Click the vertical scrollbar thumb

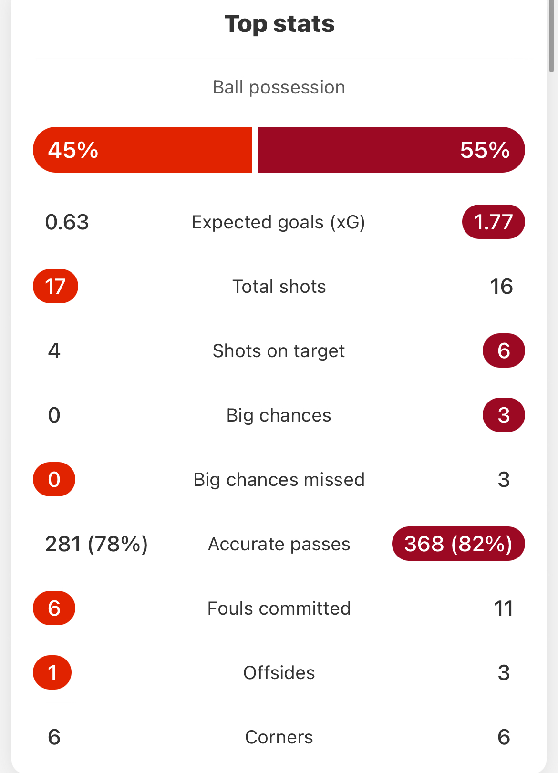(552, 36)
